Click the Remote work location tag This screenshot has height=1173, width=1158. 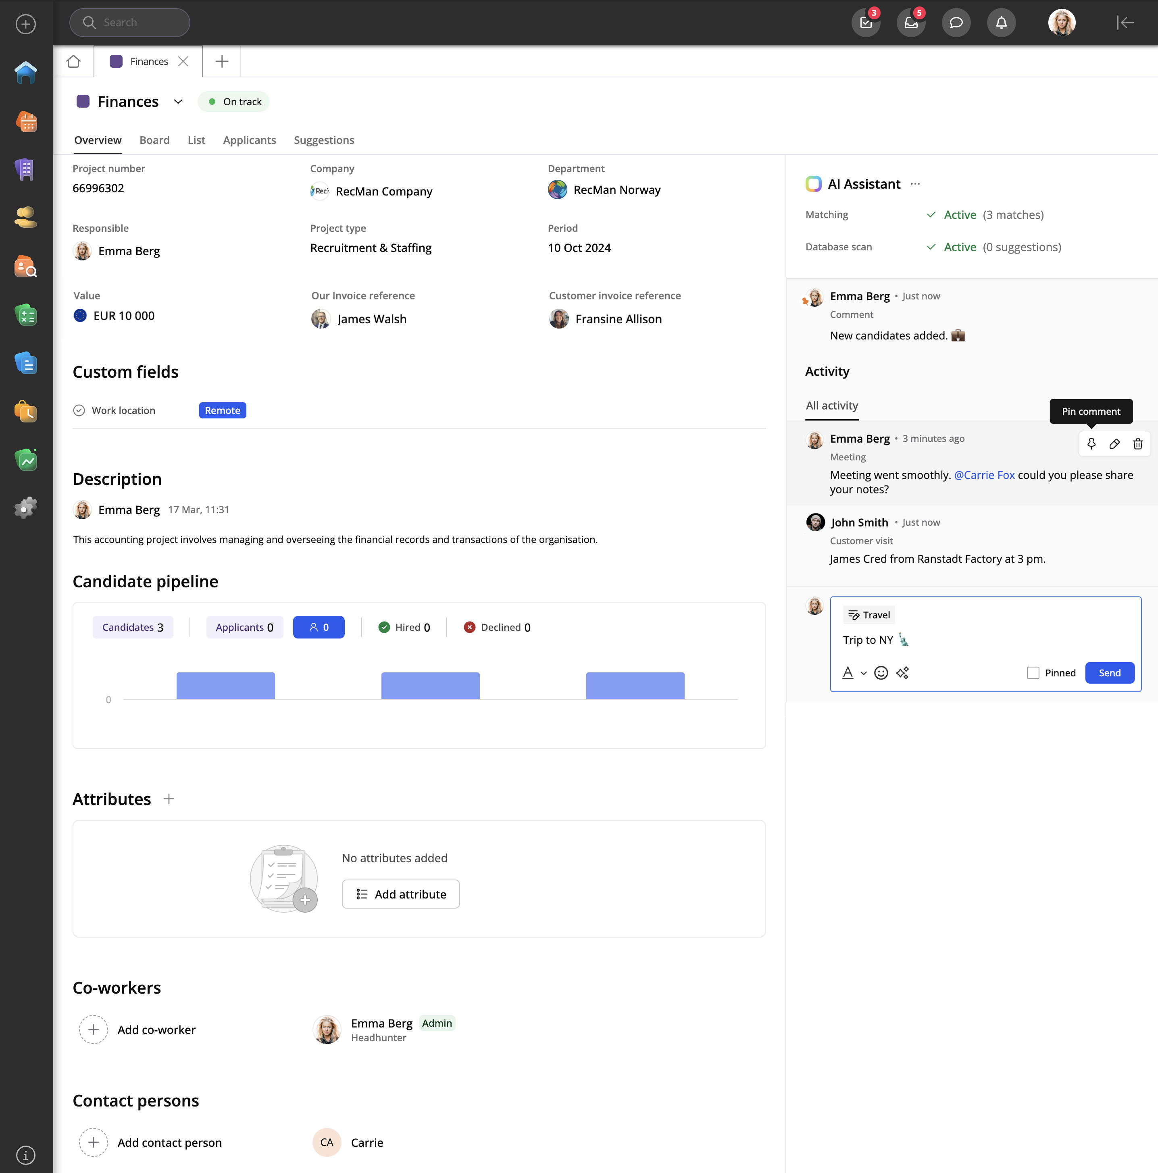pyautogui.click(x=222, y=410)
